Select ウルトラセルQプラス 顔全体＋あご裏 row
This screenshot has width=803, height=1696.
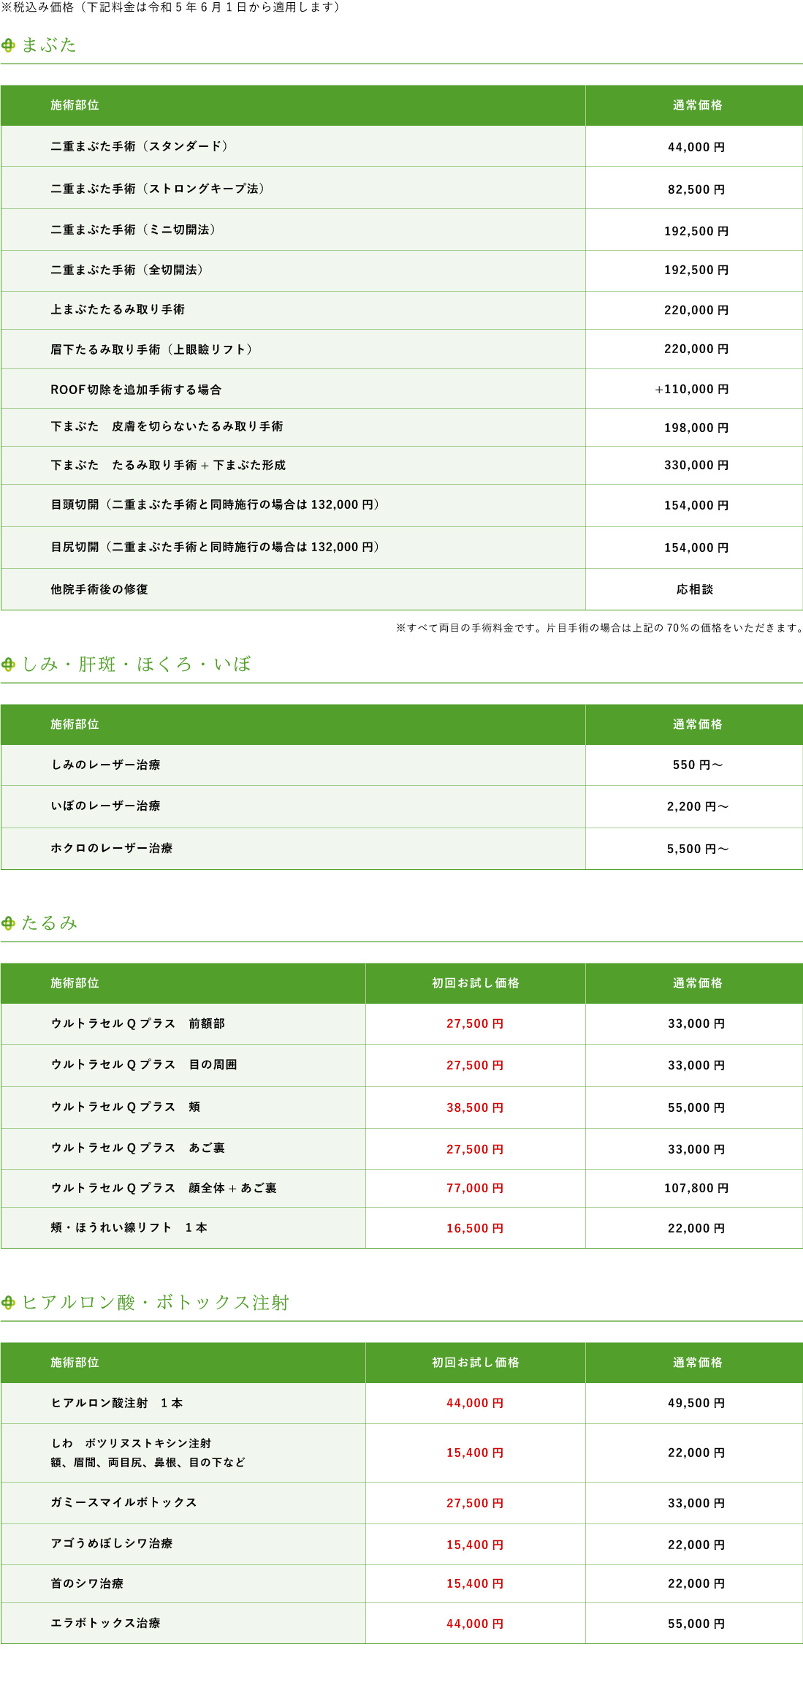click(x=402, y=1188)
